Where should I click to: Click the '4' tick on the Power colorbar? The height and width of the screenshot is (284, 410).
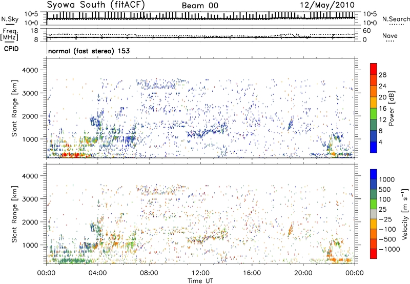380,142
